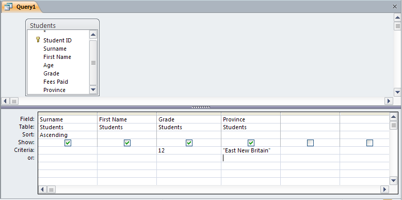The width and height of the screenshot is (402, 200).
Task: Select the Fees Paid field in Students
Action: tap(56, 82)
